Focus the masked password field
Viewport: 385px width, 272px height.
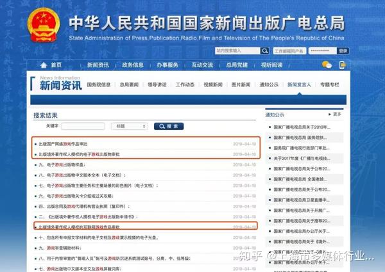coord(323,51)
